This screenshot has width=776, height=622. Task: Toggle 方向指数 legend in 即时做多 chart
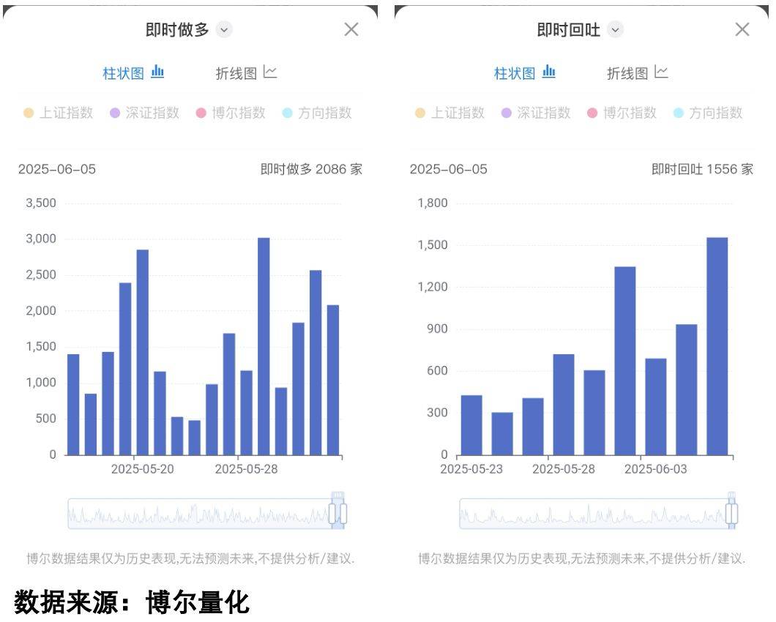317,113
